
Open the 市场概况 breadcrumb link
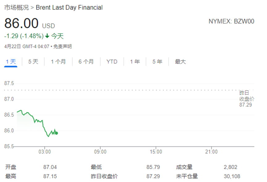coord(17,7)
